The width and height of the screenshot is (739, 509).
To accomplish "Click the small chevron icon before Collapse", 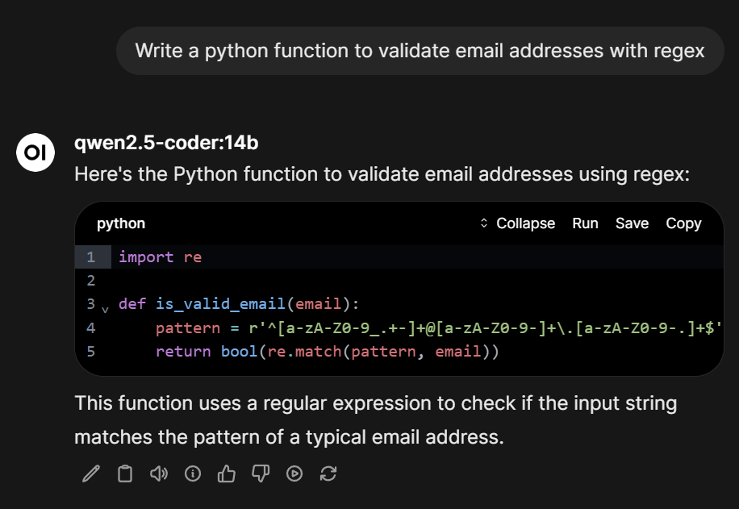I will tap(484, 223).
